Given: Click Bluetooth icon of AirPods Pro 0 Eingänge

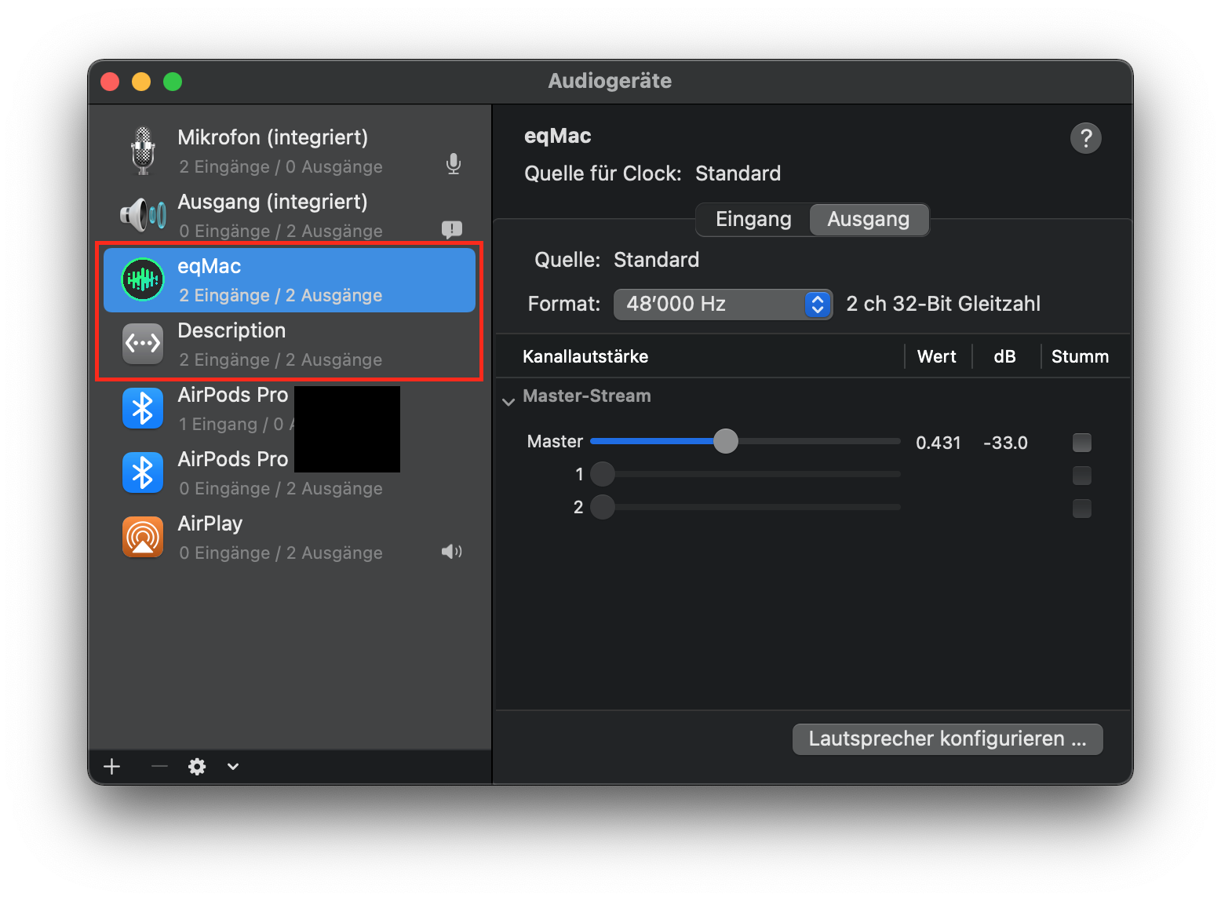Looking at the screenshot, I should pos(143,472).
